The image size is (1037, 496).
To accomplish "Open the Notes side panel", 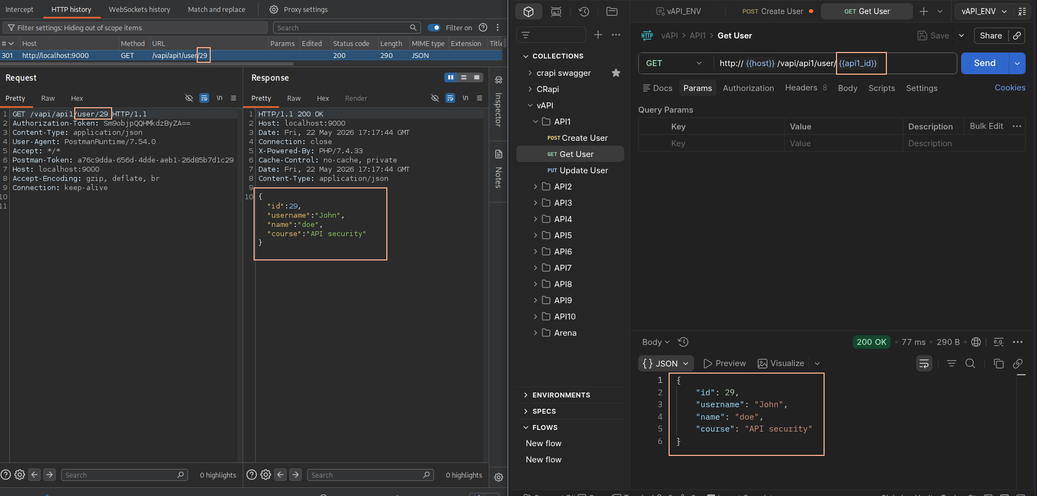I will click(x=498, y=169).
